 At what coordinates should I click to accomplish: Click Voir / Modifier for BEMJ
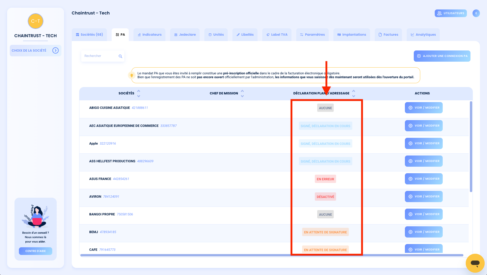(424, 232)
